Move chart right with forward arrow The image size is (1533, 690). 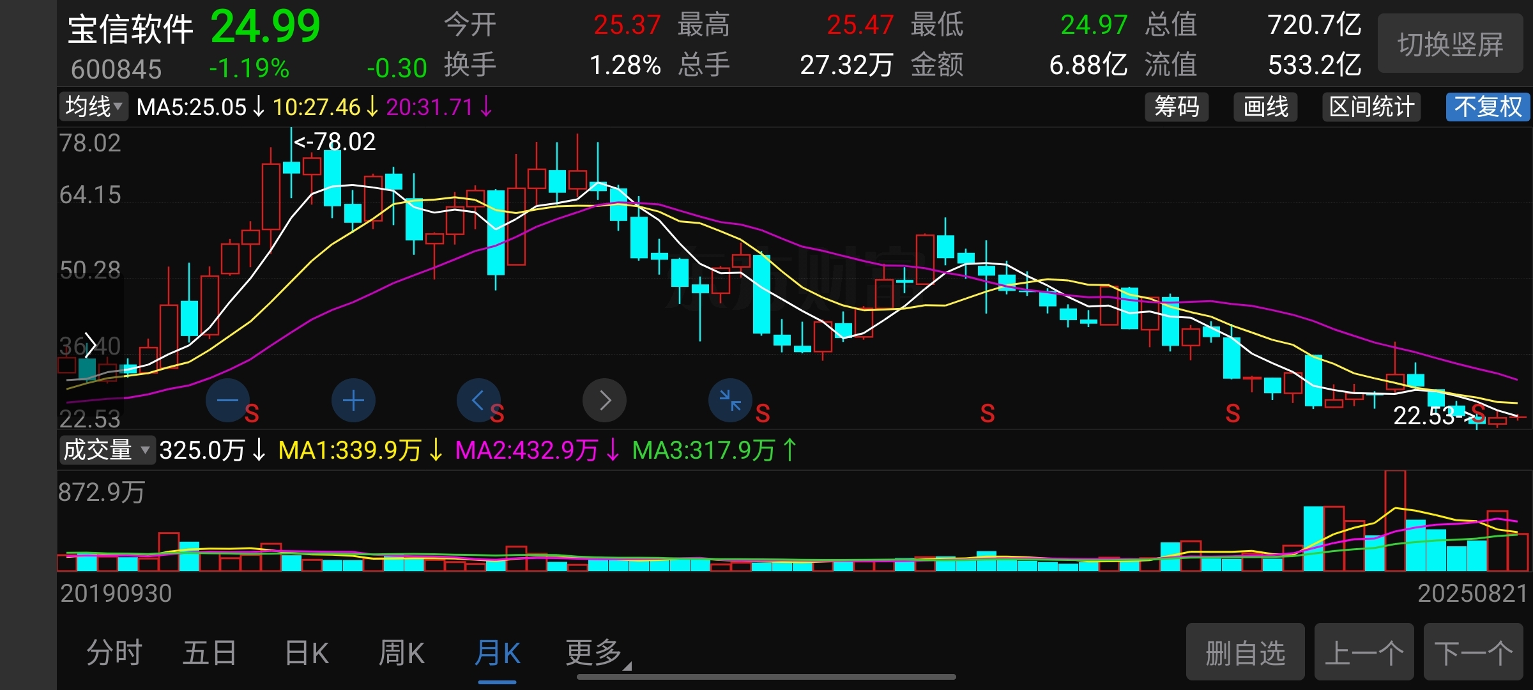[x=605, y=401]
